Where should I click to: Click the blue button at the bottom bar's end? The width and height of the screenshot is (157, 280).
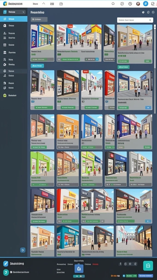pos(146,276)
